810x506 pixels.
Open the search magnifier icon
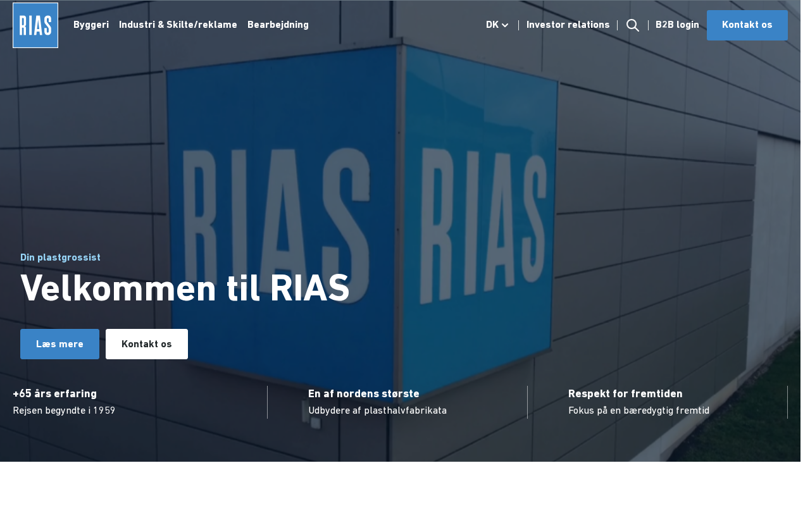(x=633, y=25)
